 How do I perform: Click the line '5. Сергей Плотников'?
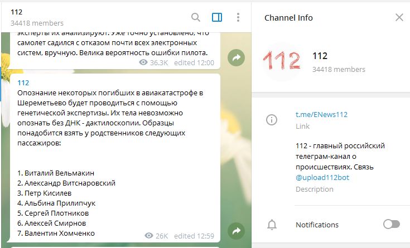pyautogui.click(x=53, y=213)
